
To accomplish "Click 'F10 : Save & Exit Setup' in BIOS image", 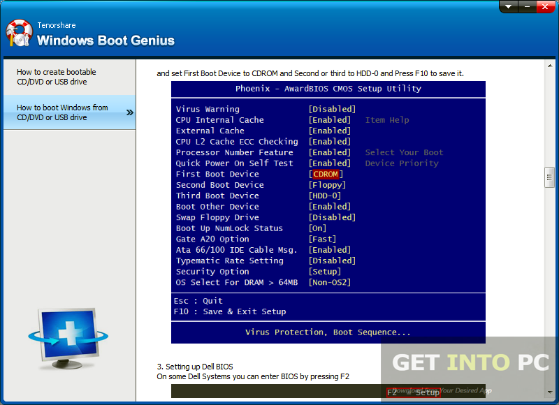I will pos(230,311).
